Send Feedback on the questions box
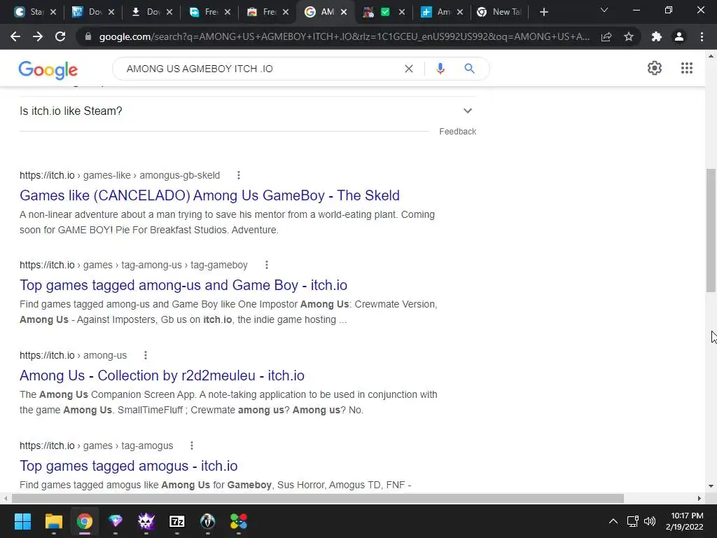This screenshot has width=717, height=538. [x=458, y=132]
